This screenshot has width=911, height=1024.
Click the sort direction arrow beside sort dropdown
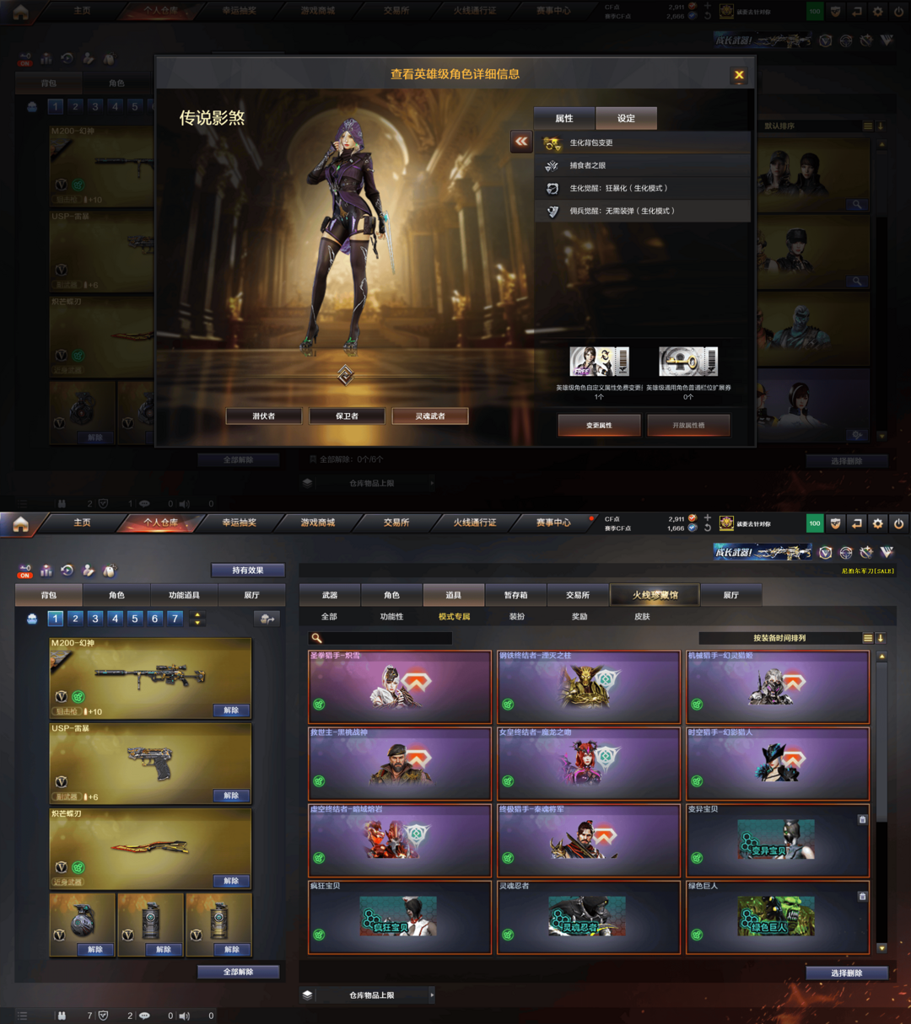pos(881,638)
